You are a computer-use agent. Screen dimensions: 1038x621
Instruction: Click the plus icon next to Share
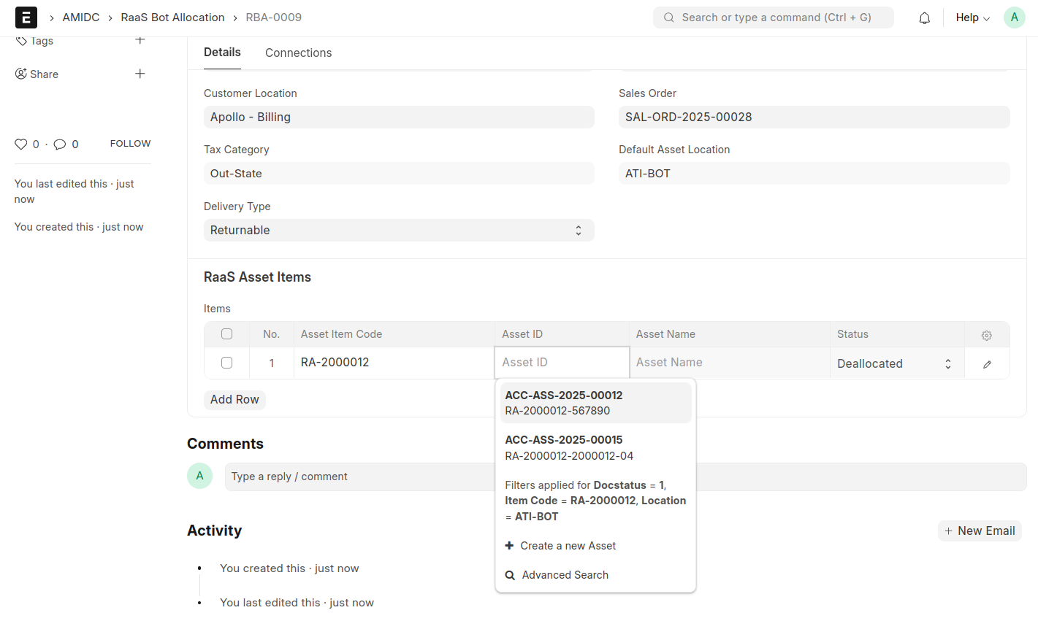[x=140, y=74]
